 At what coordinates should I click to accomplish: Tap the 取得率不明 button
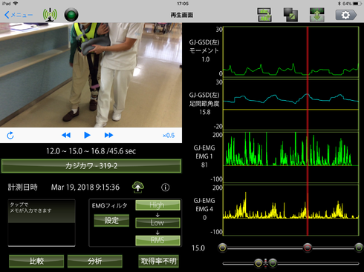coord(158,261)
